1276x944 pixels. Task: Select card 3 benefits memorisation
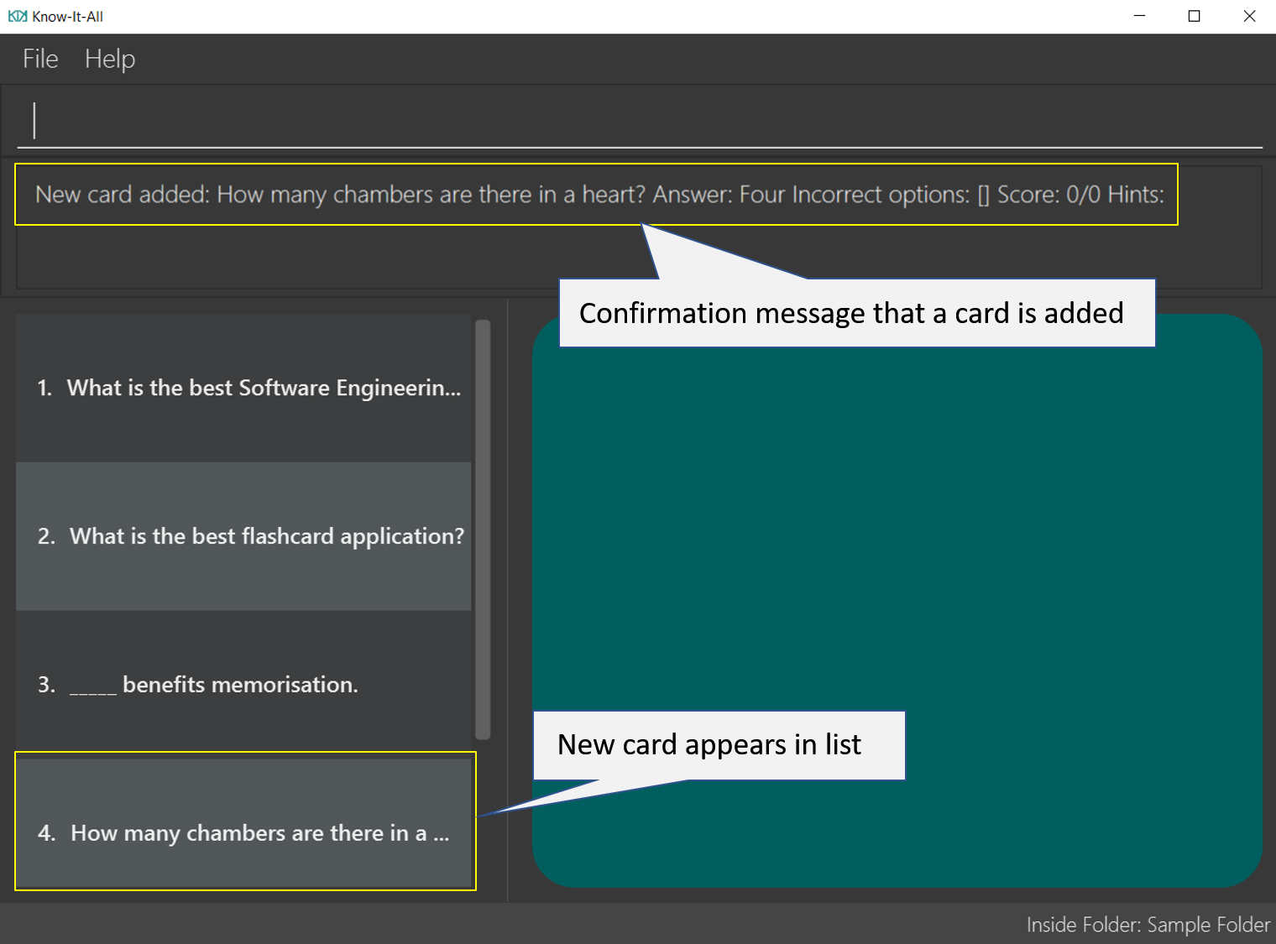pyautogui.click(x=243, y=685)
